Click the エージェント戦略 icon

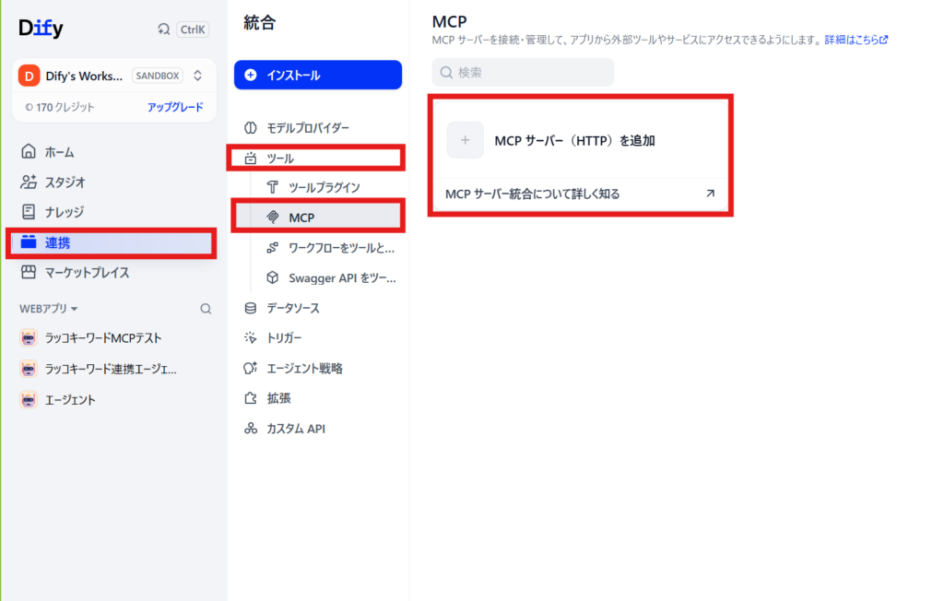[251, 368]
